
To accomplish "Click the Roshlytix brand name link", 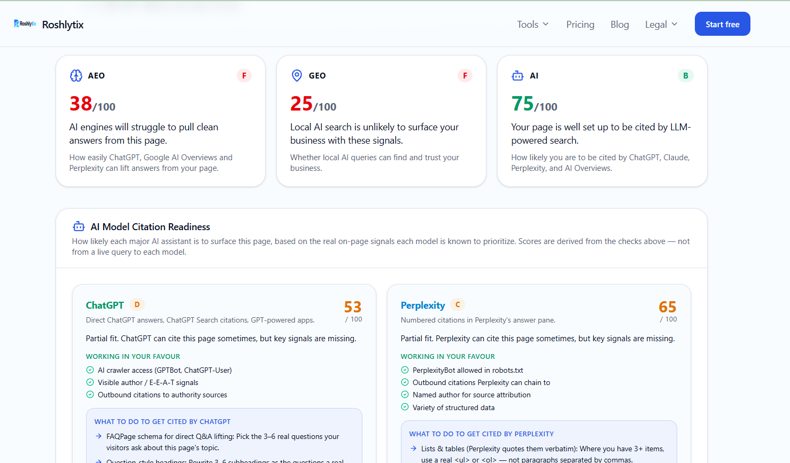I will (x=63, y=25).
